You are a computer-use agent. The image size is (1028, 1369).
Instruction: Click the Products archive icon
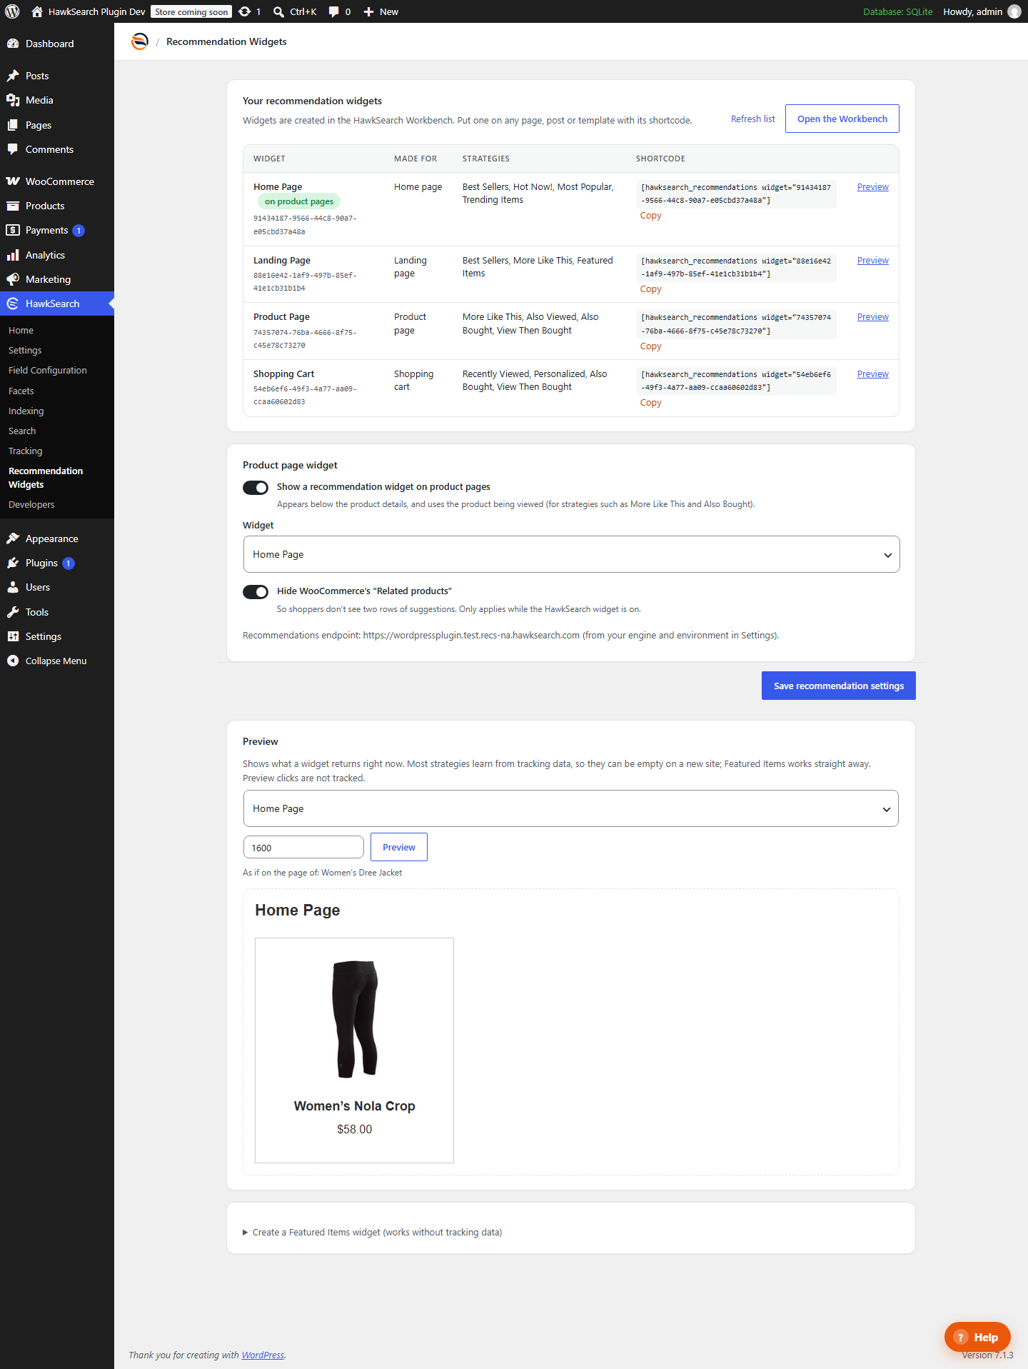tap(13, 206)
